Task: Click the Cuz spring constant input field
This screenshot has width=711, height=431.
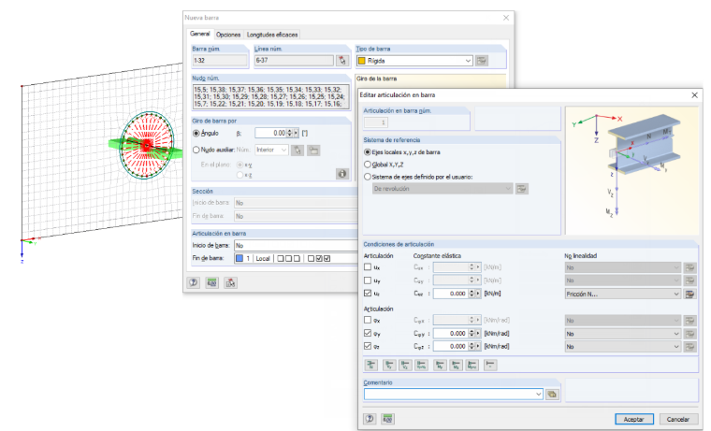Action: point(450,294)
